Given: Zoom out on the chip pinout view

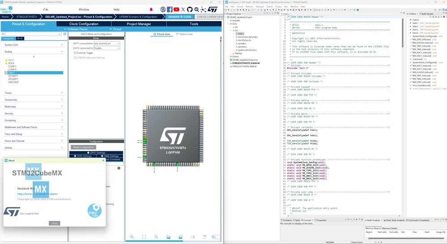Looking at the screenshot, I should (x=156, y=237).
